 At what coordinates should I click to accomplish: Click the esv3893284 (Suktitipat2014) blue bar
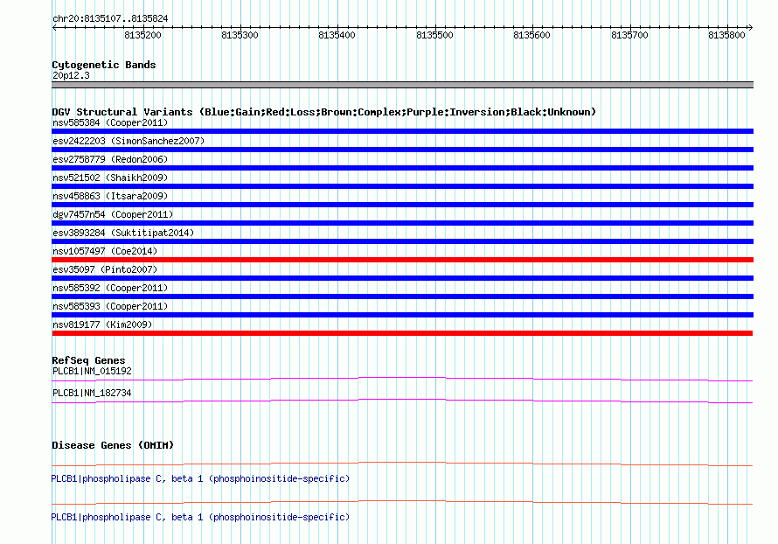402,241
